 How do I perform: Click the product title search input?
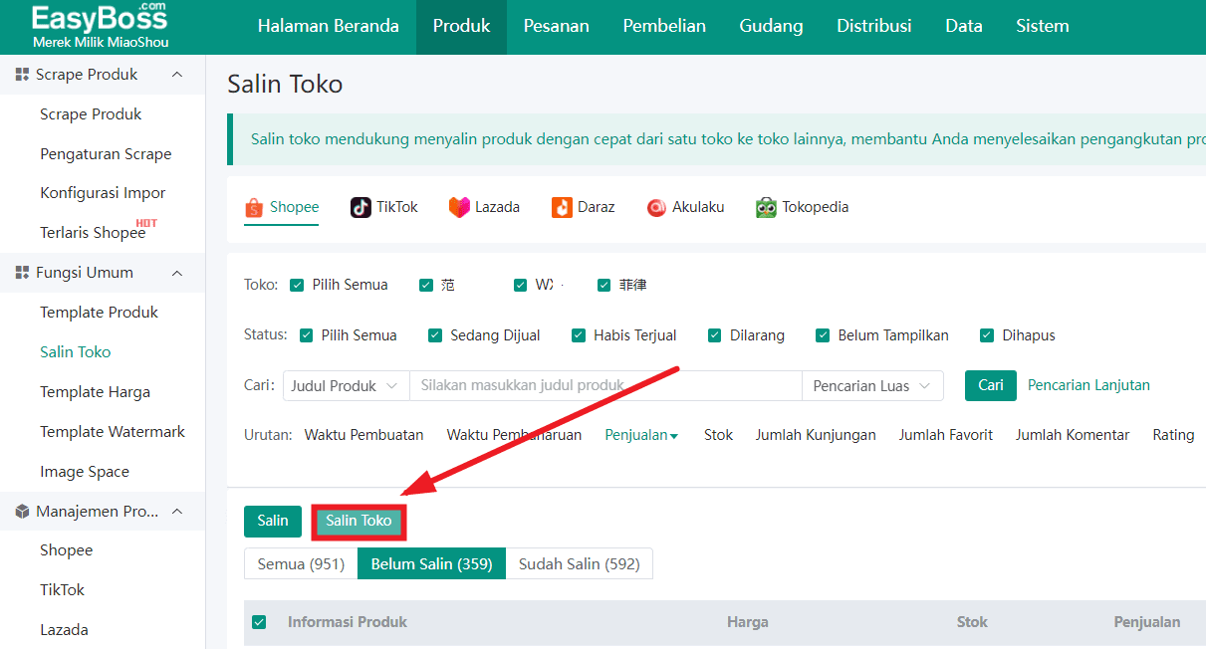605,386
